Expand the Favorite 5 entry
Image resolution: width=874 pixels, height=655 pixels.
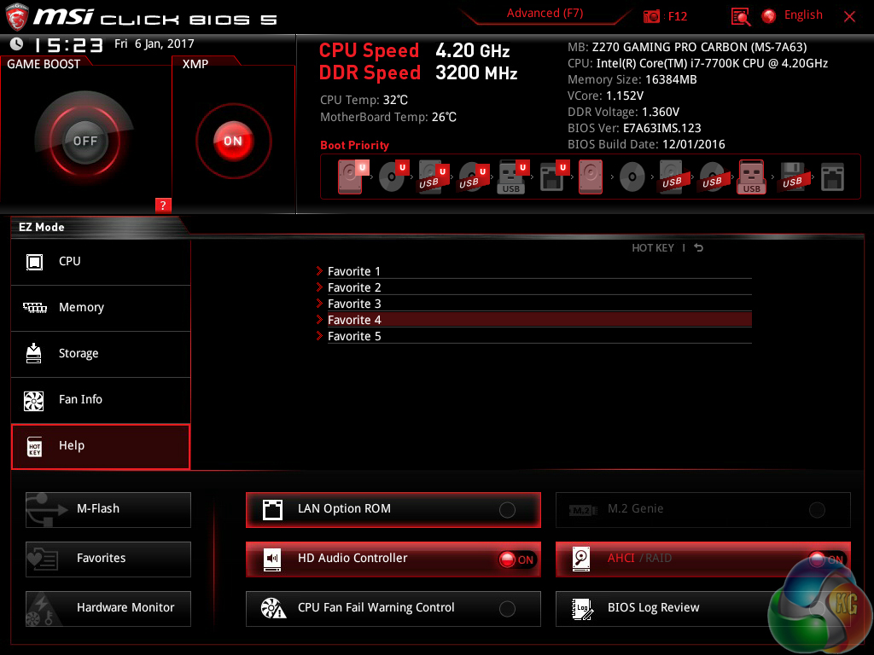354,336
